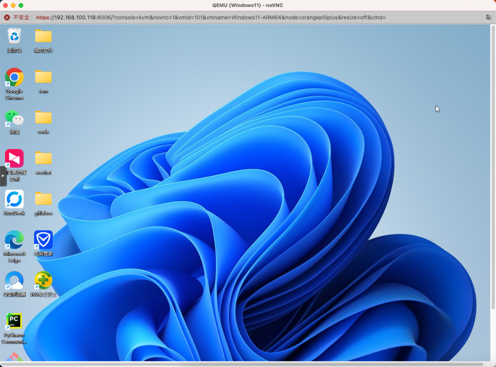Select the 临时文件 folder icon
The image size is (496, 367).
[43, 37]
